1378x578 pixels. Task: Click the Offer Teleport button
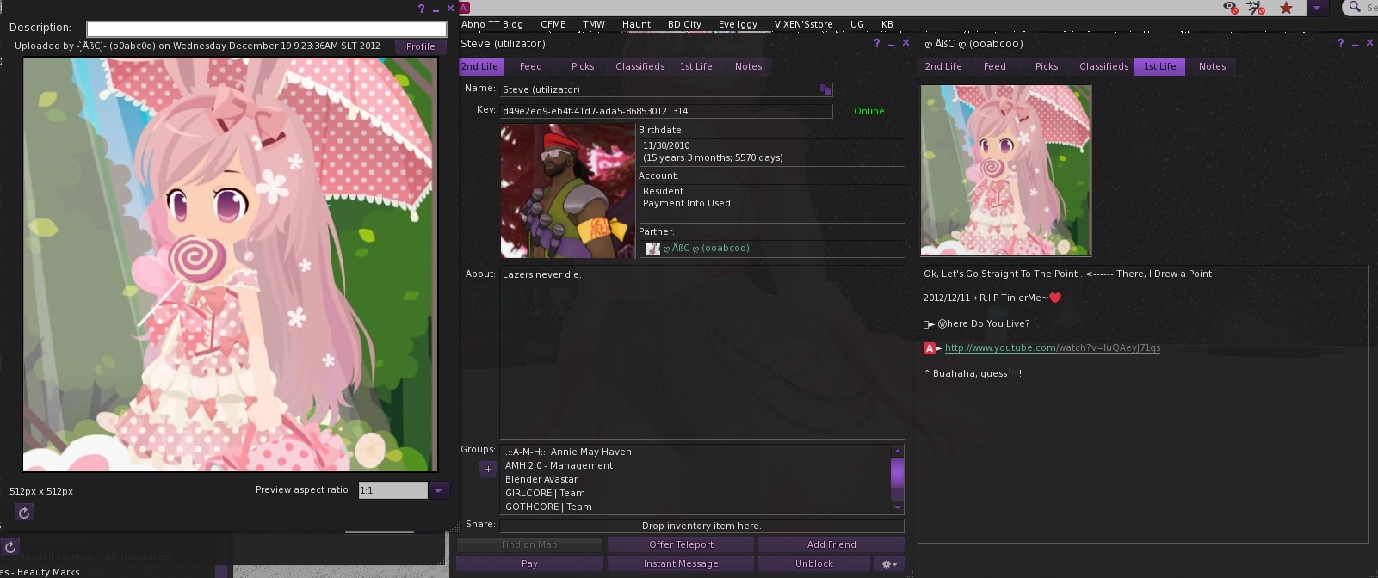pos(681,544)
